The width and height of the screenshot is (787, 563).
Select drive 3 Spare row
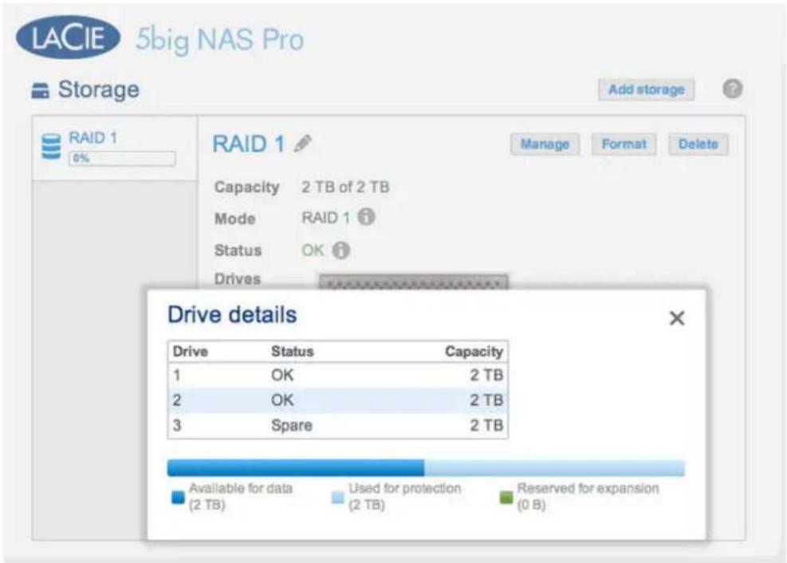[x=338, y=426]
